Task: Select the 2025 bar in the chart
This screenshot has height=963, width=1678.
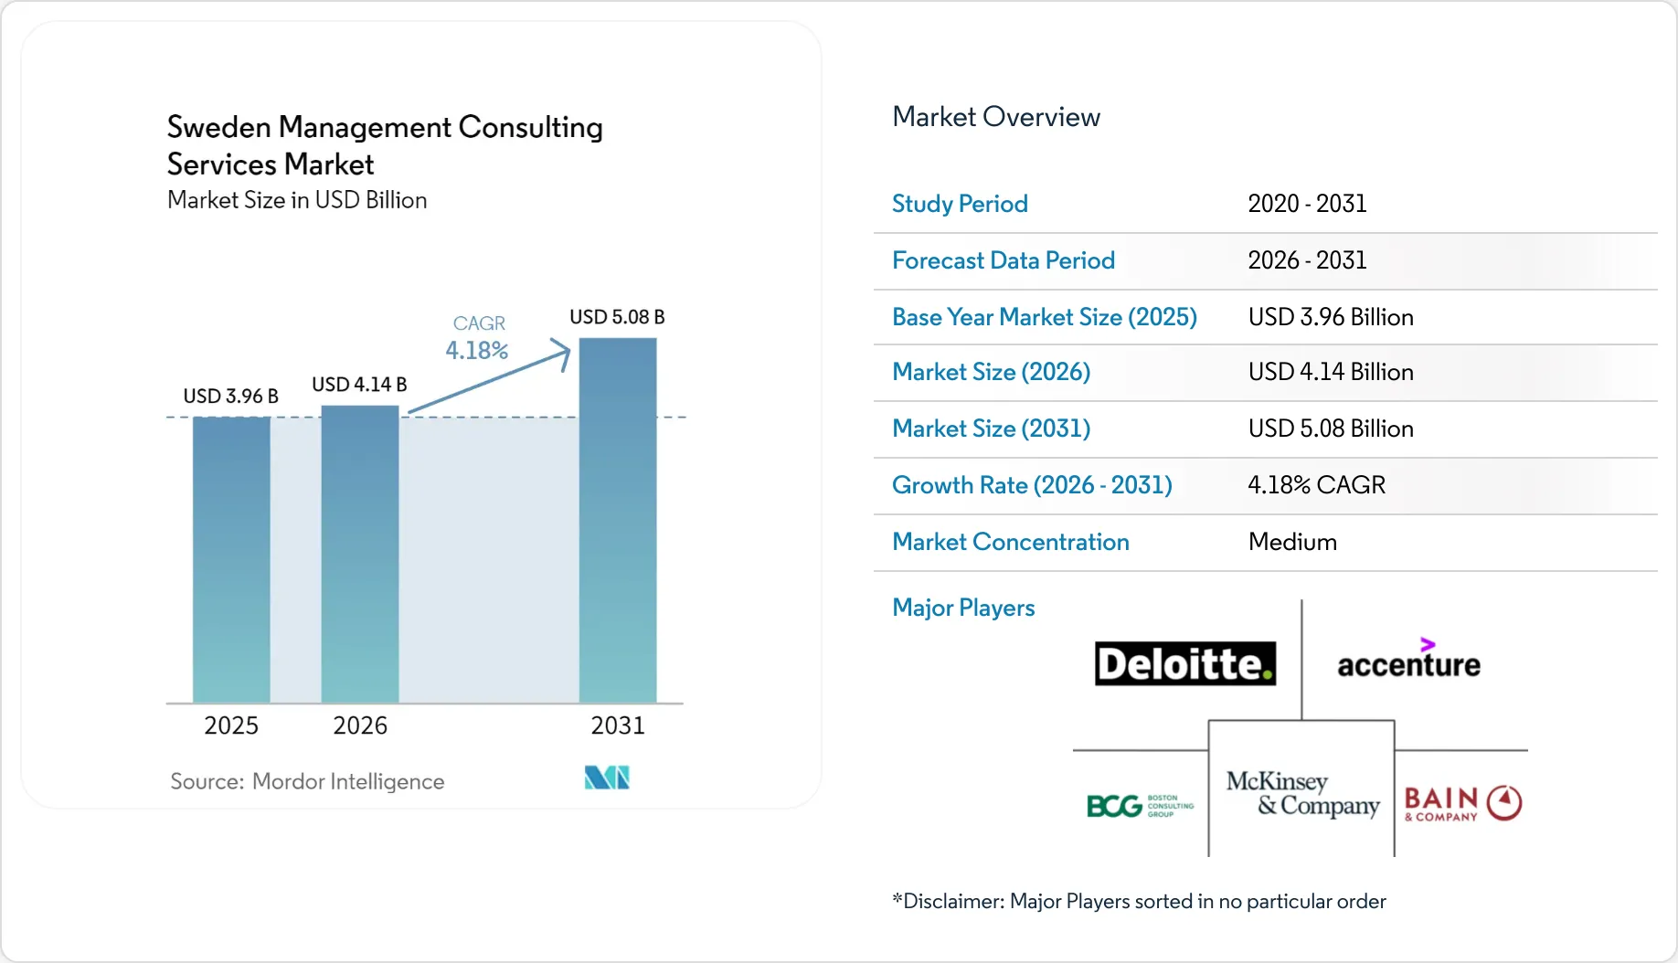Action: (231, 559)
